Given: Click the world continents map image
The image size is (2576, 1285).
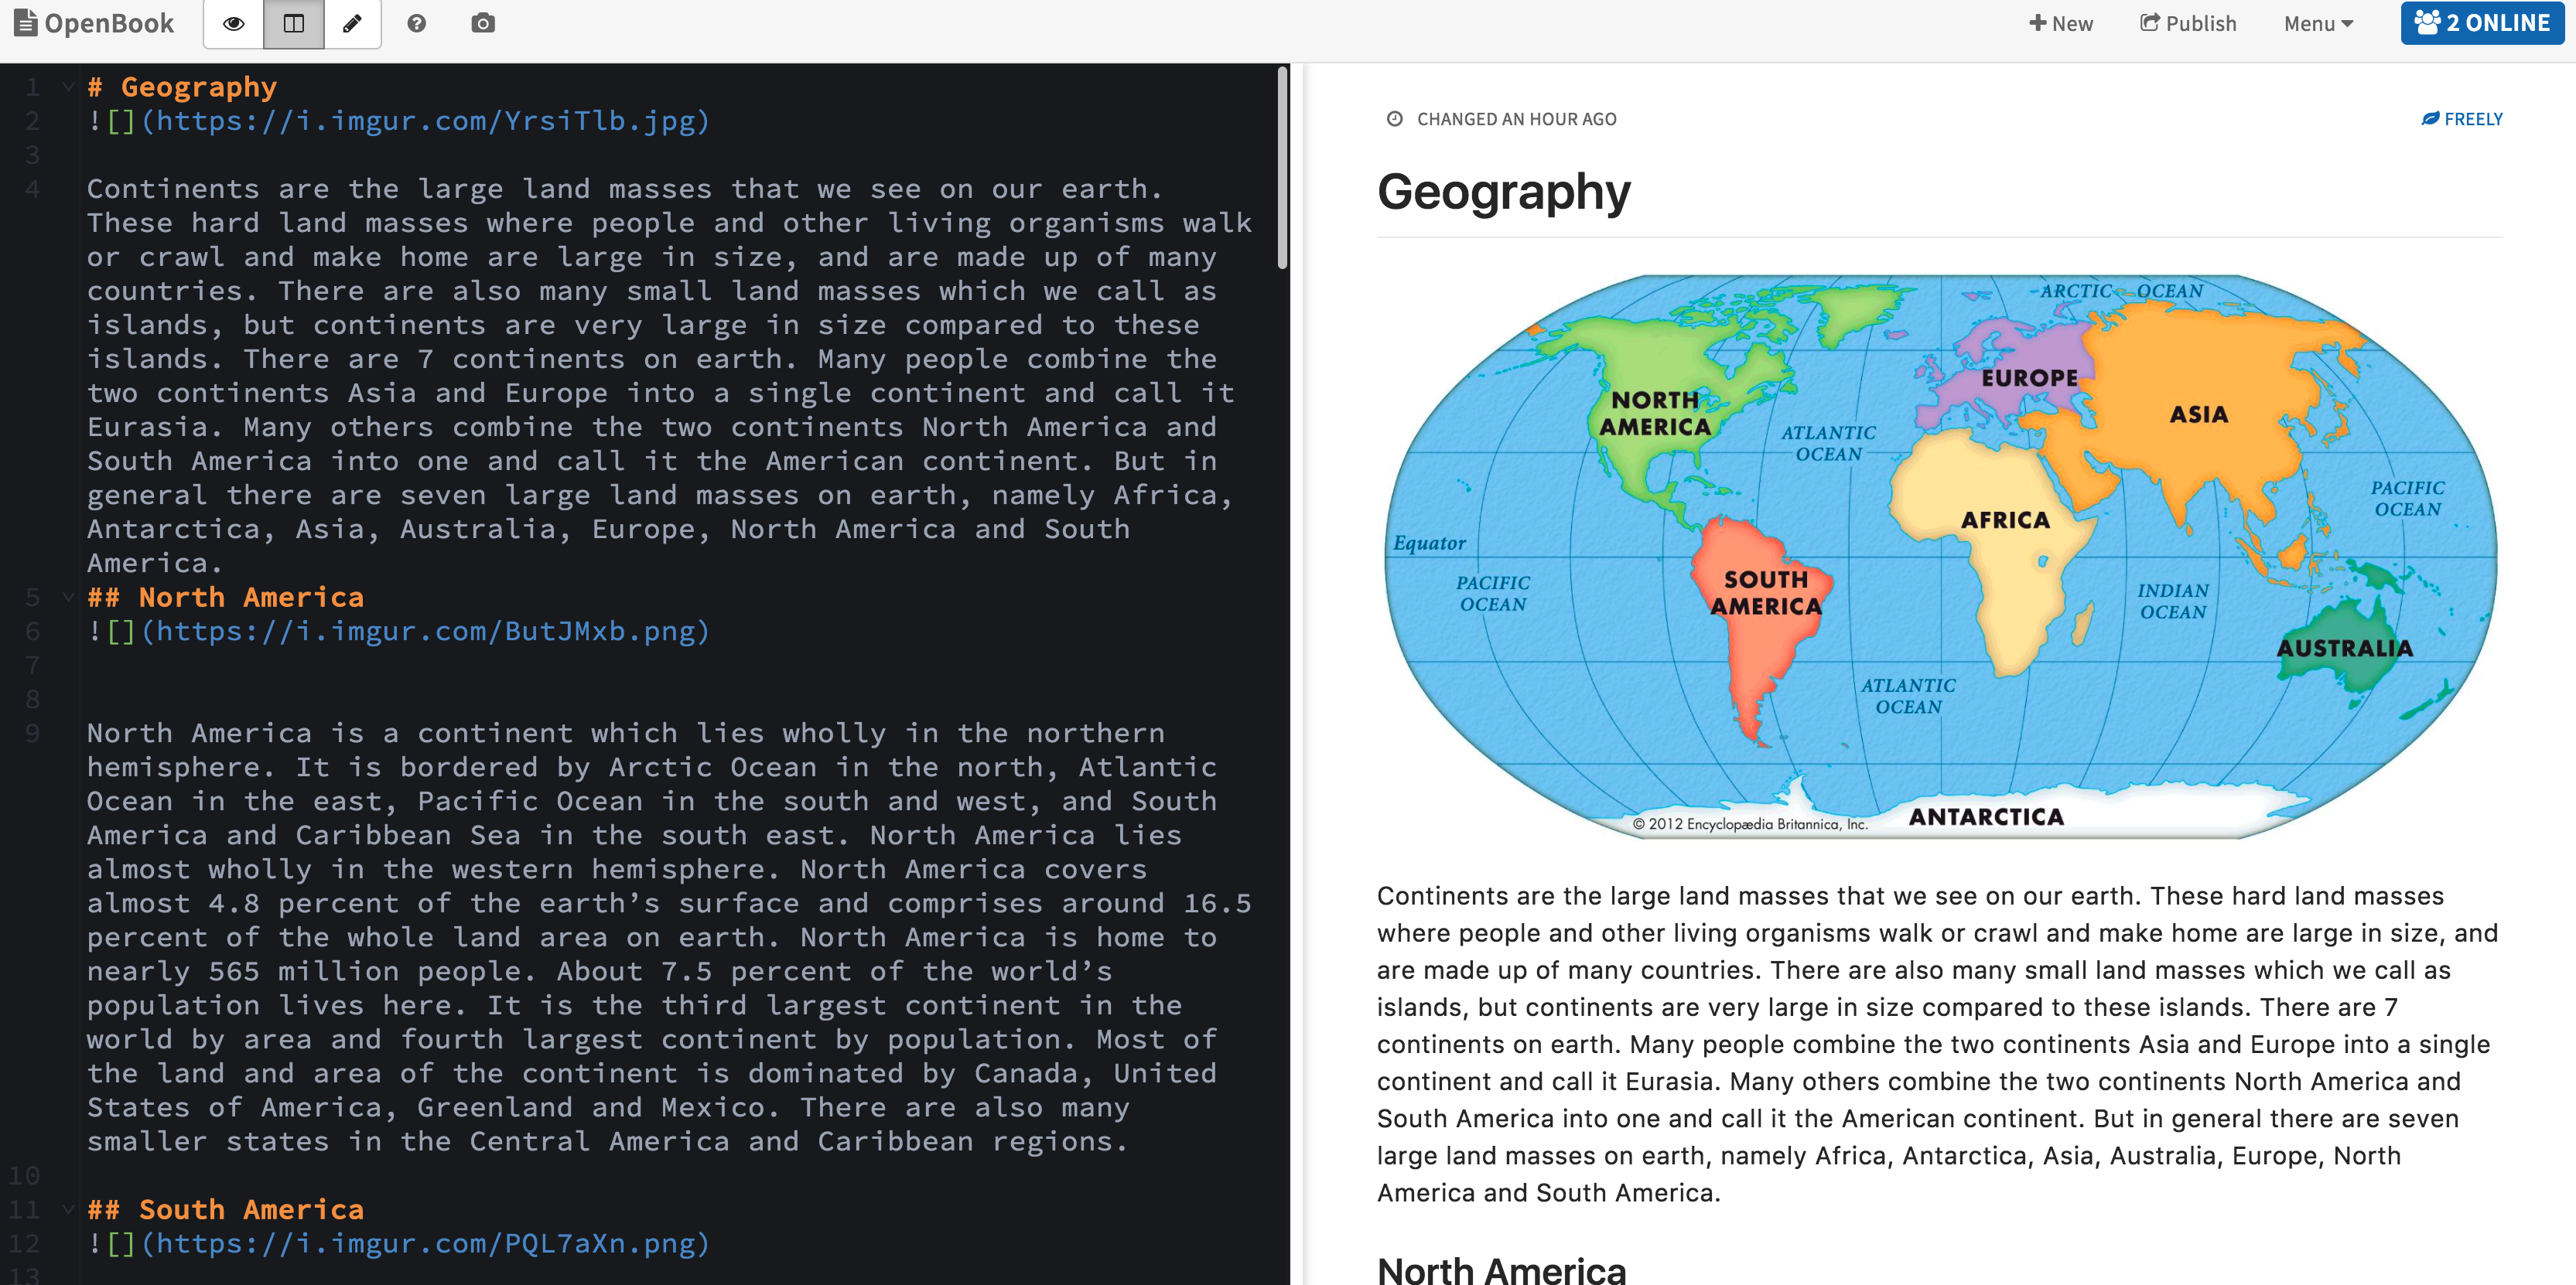Looking at the screenshot, I should point(1940,557).
